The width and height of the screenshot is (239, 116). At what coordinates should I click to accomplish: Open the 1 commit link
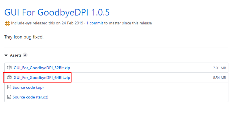pos(95,23)
